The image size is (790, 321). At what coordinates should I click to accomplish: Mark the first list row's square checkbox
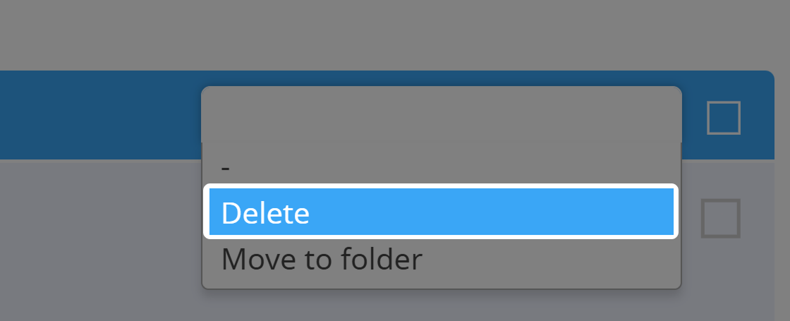(x=720, y=218)
